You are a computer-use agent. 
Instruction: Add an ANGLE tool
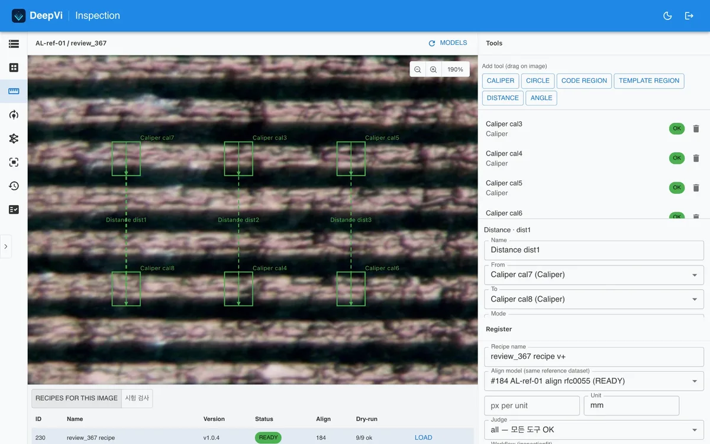tap(541, 98)
